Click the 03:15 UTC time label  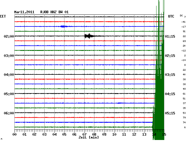[170, 75]
